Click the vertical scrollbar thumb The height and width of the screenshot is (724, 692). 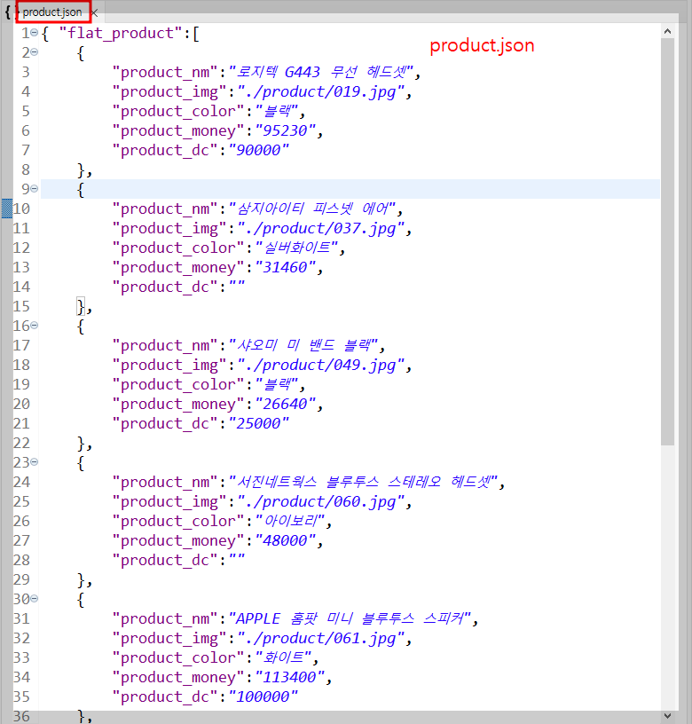667,241
